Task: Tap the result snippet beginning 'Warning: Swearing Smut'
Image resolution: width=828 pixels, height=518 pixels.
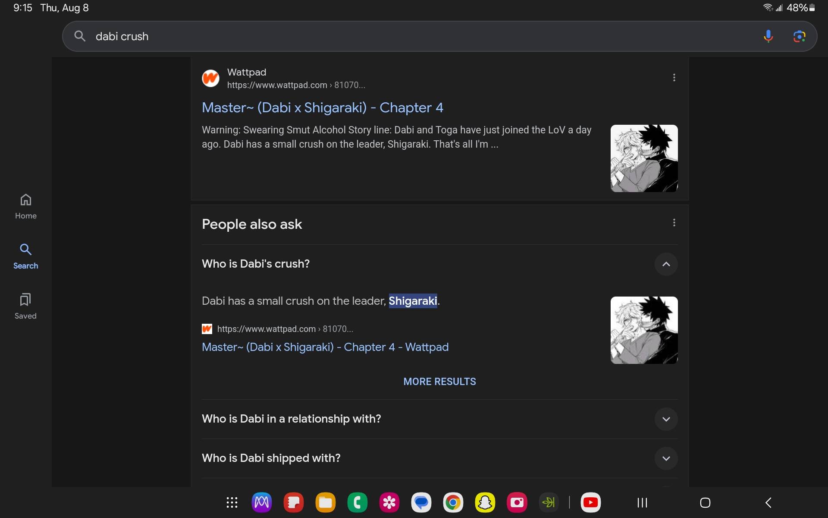Action: (x=396, y=137)
